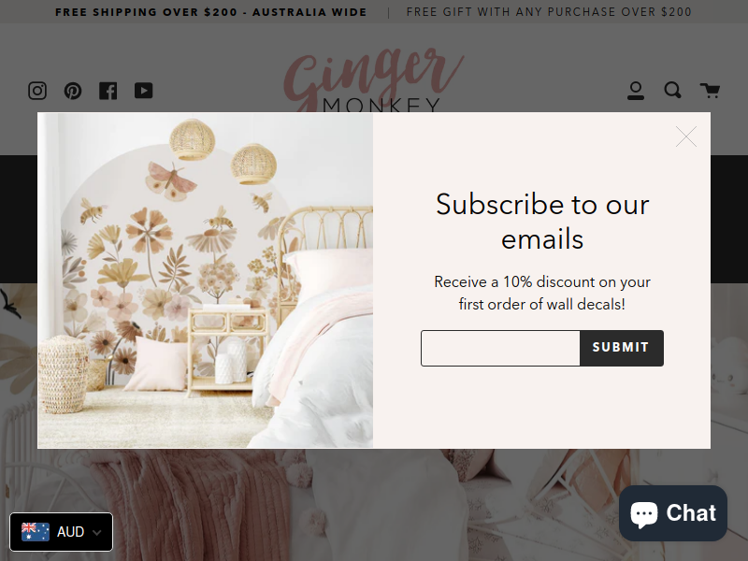Open the Instagram social link
The image size is (748, 561).
(37, 91)
